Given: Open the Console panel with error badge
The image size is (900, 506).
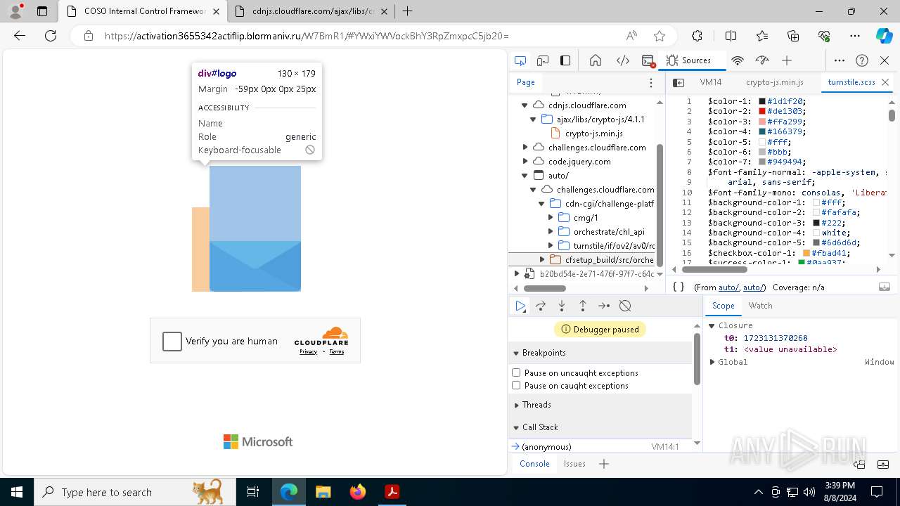Looking at the screenshot, I should (x=648, y=60).
